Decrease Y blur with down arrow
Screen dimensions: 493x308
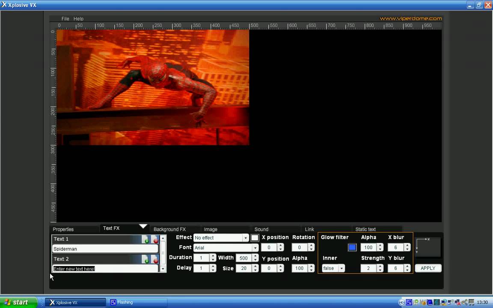point(407,270)
